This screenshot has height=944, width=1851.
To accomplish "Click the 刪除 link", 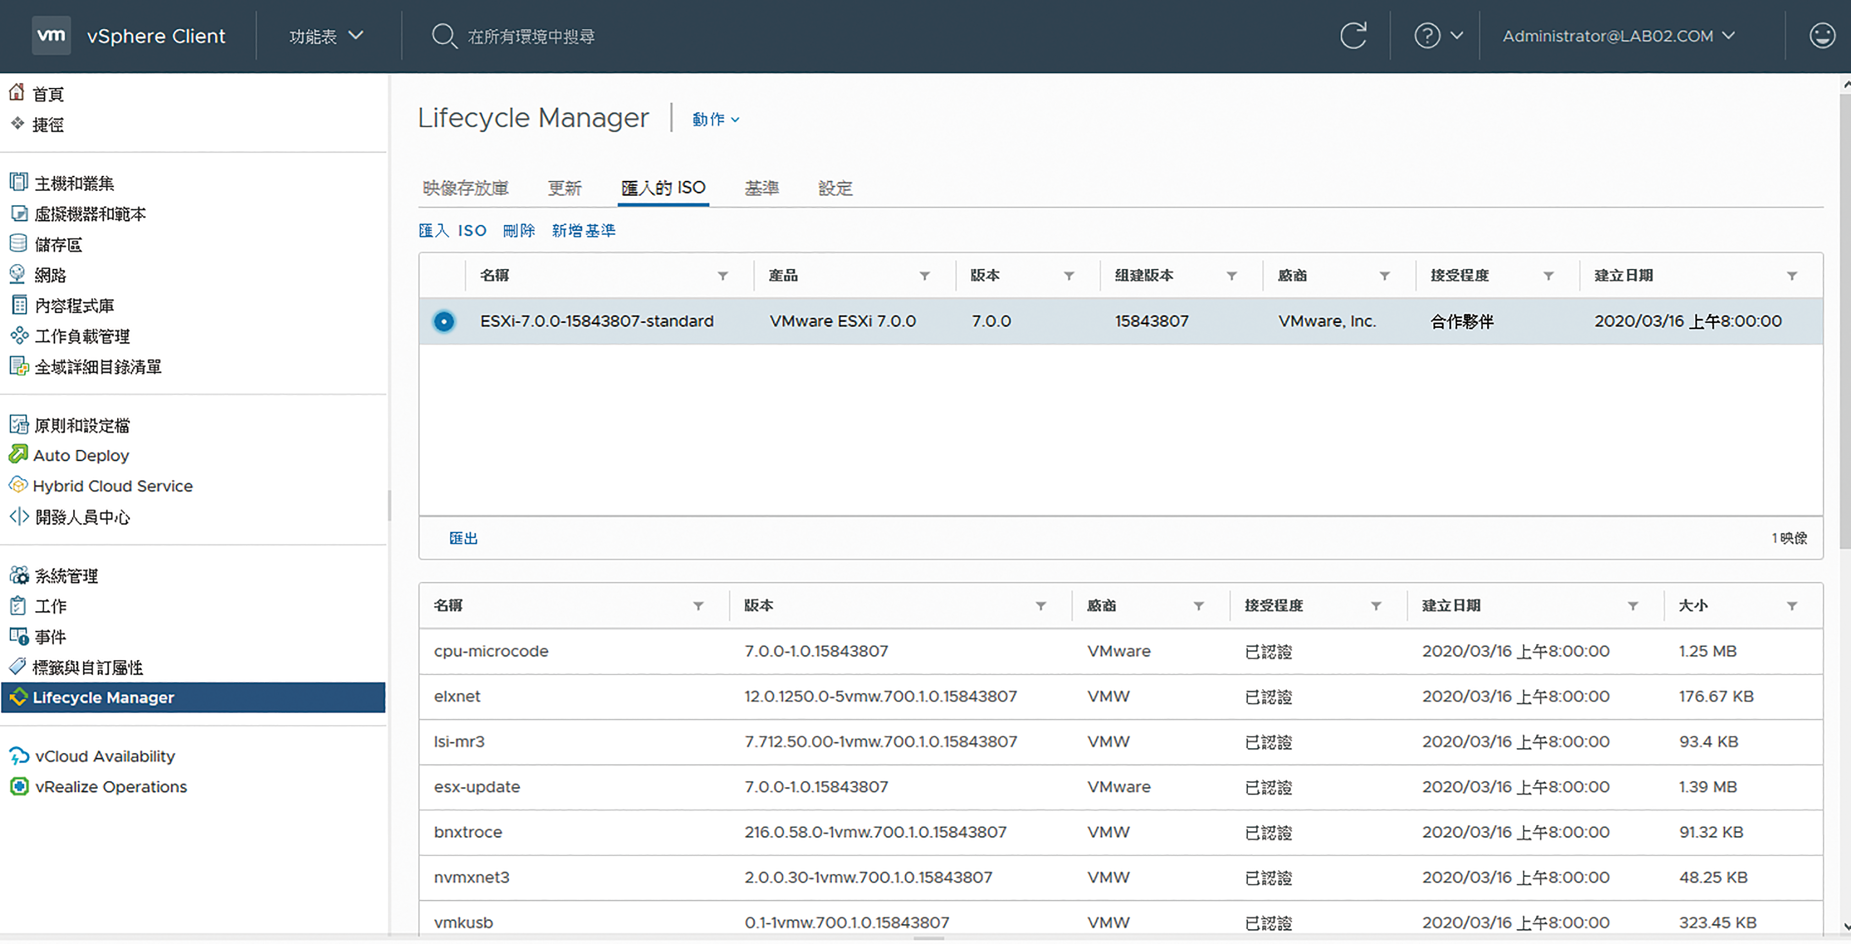I will tap(519, 230).
